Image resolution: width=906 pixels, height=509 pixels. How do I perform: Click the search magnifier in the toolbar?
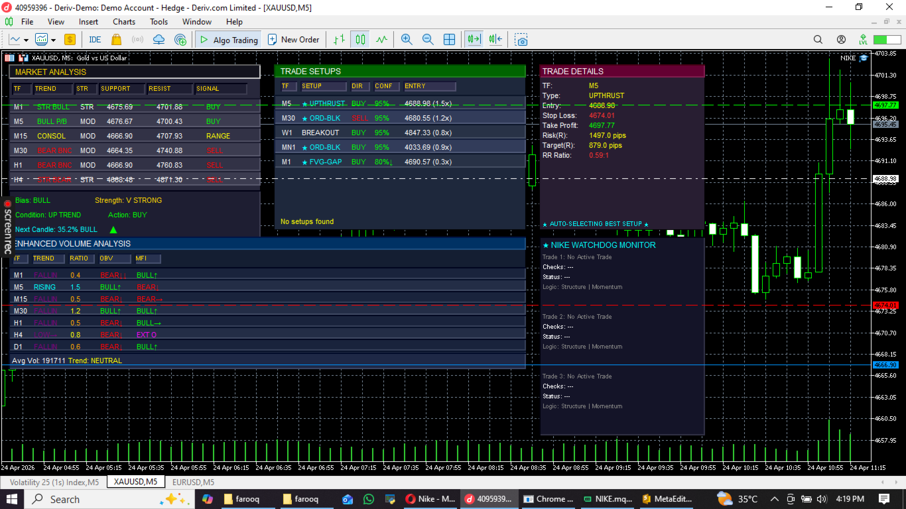tap(818, 40)
